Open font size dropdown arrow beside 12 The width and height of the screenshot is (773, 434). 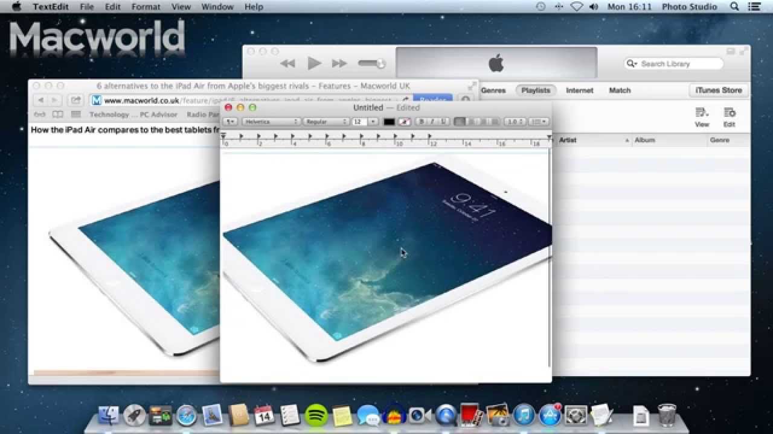click(x=373, y=122)
